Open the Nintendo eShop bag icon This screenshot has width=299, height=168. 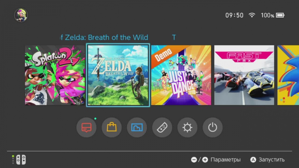111,127
